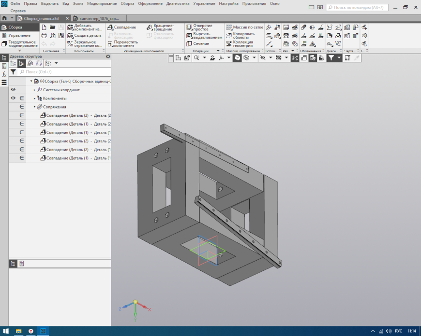Viewport: 421px width, 336px height.
Task: Hide Системы координат with eye icon
Action: pyautogui.click(x=13, y=90)
